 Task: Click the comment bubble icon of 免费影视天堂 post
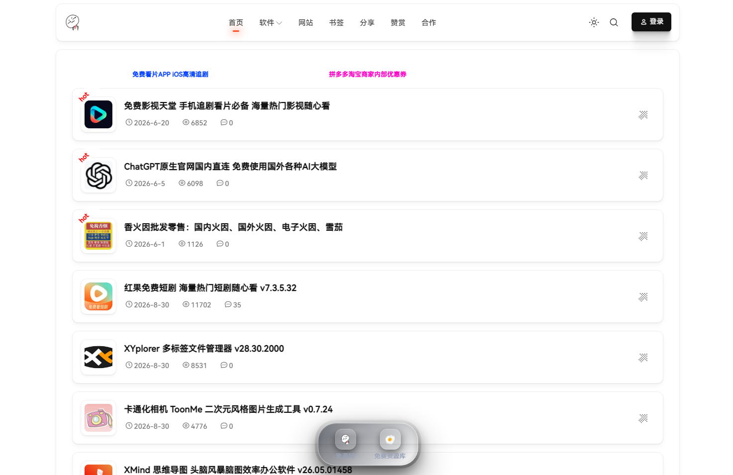pos(224,122)
